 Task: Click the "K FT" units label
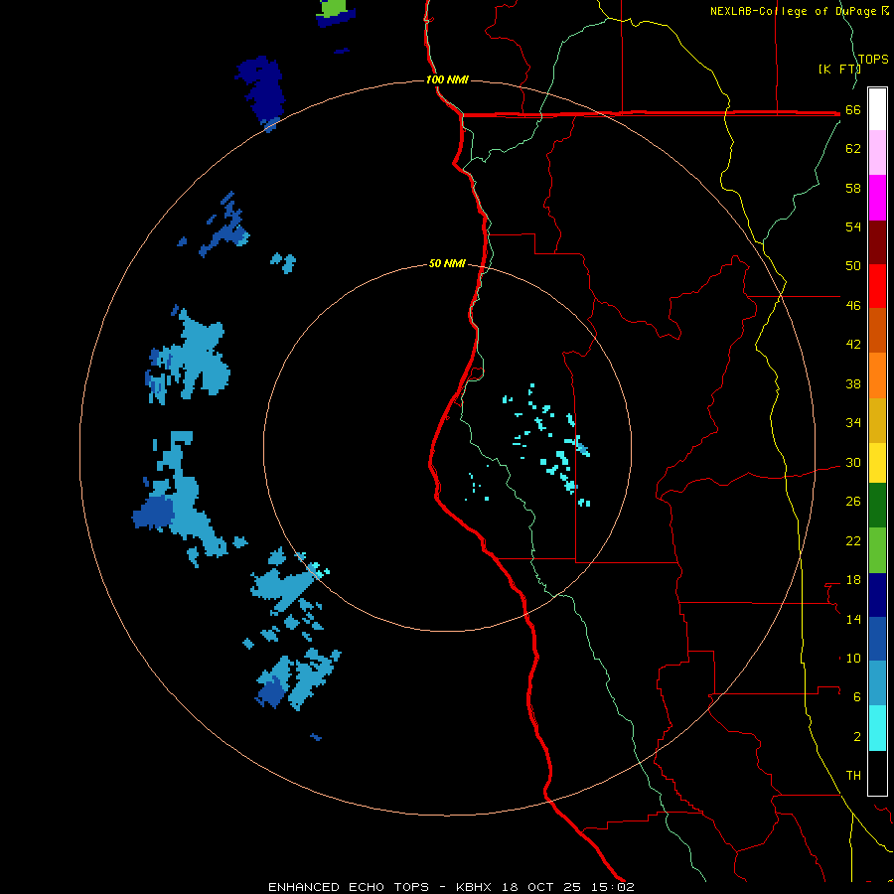839,69
